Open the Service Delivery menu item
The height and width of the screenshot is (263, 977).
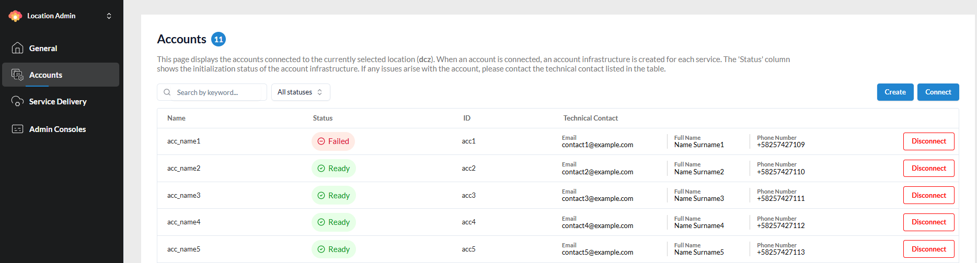point(58,102)
